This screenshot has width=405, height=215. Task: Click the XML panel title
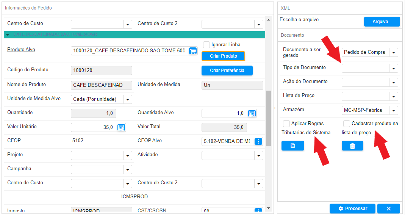[x=285, y=8]
